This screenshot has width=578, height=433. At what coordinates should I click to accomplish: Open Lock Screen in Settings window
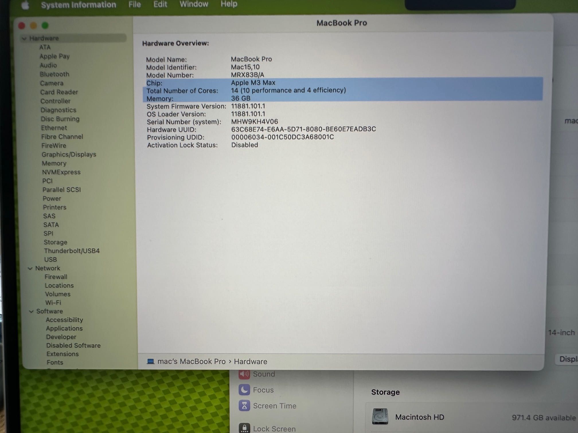[274, 429]
